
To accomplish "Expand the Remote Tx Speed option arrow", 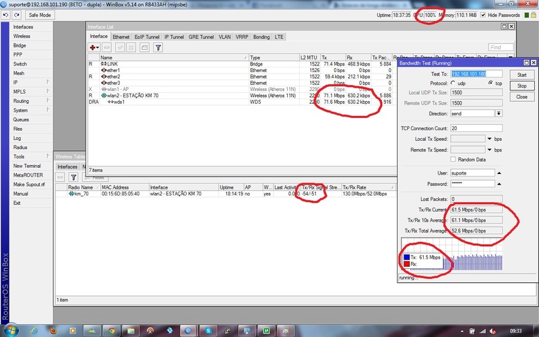I will point(490,150).
